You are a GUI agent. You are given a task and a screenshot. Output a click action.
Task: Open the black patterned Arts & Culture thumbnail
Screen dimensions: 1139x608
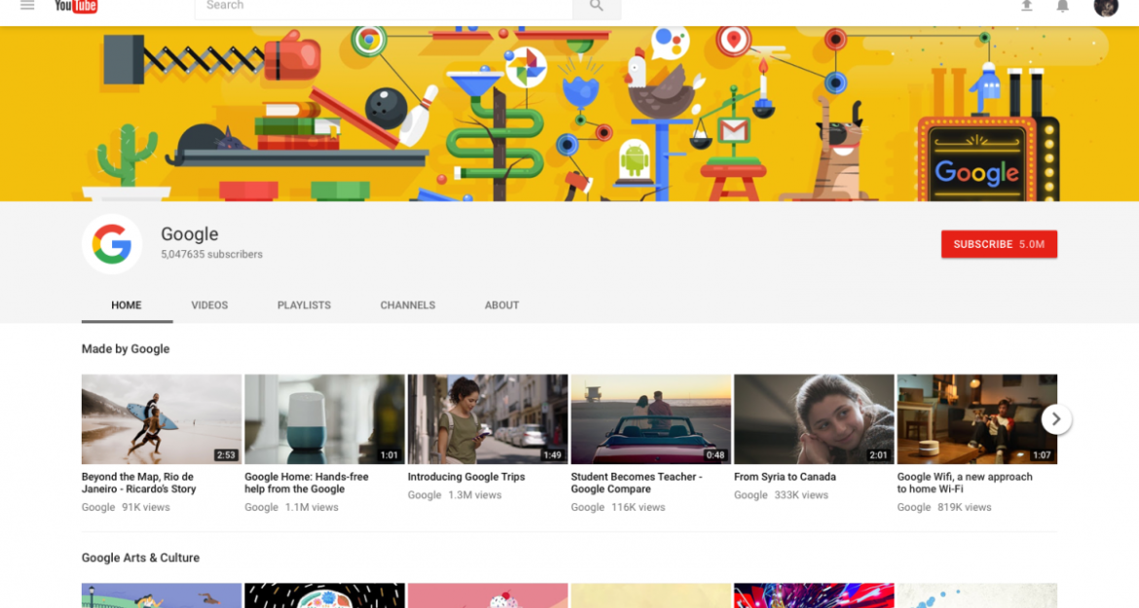325,595
